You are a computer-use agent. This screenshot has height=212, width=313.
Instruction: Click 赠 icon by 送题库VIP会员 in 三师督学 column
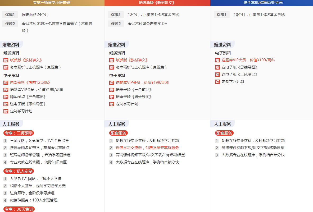click(x=6, y=90)
